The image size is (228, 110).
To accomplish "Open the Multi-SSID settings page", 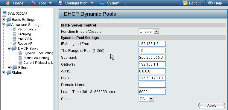I will click(25, 39).
